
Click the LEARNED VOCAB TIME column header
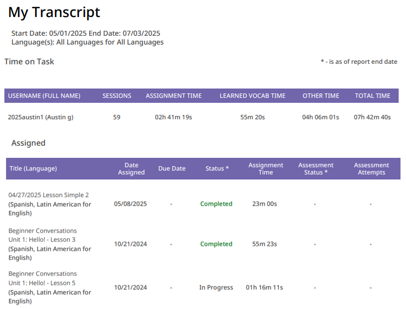click(x=253, y=96)
